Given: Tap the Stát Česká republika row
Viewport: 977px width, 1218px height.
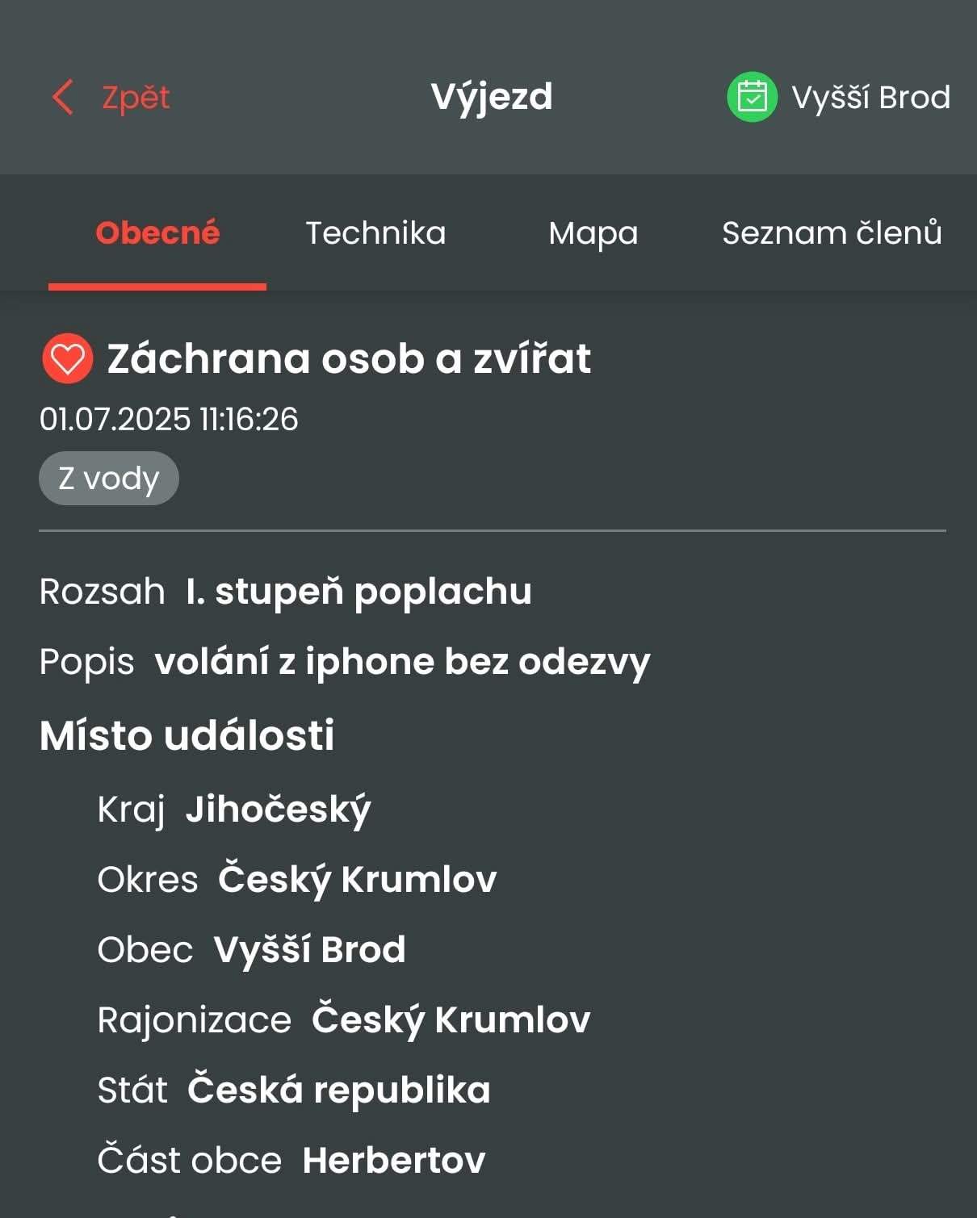Looking at the screenshot, I should (x=294, y=1090).
